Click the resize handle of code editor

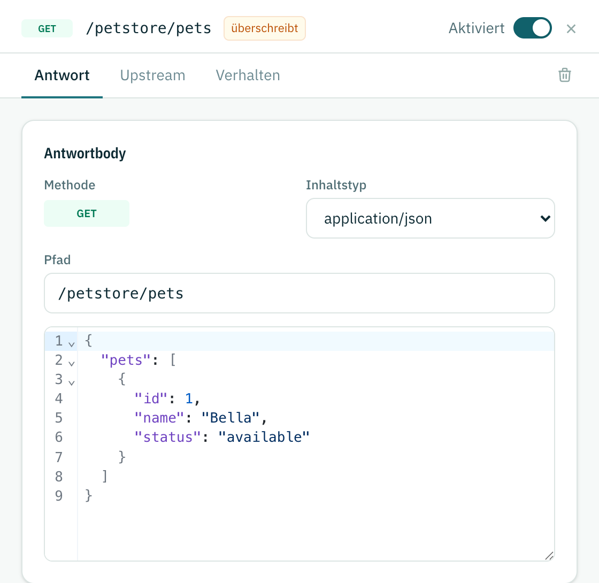[x=549, y=556]
